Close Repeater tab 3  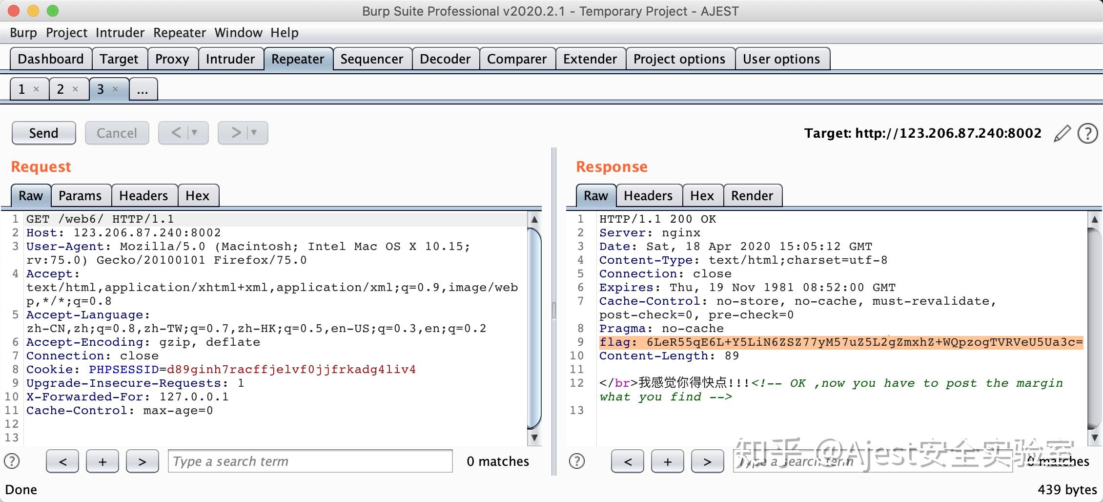[x=115, y=89]
